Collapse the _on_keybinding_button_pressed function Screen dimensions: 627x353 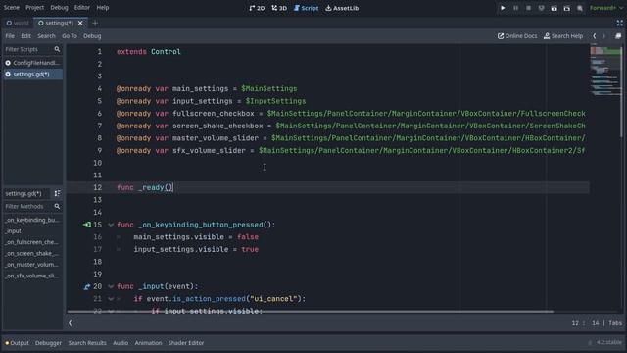(x=111, y=225)
